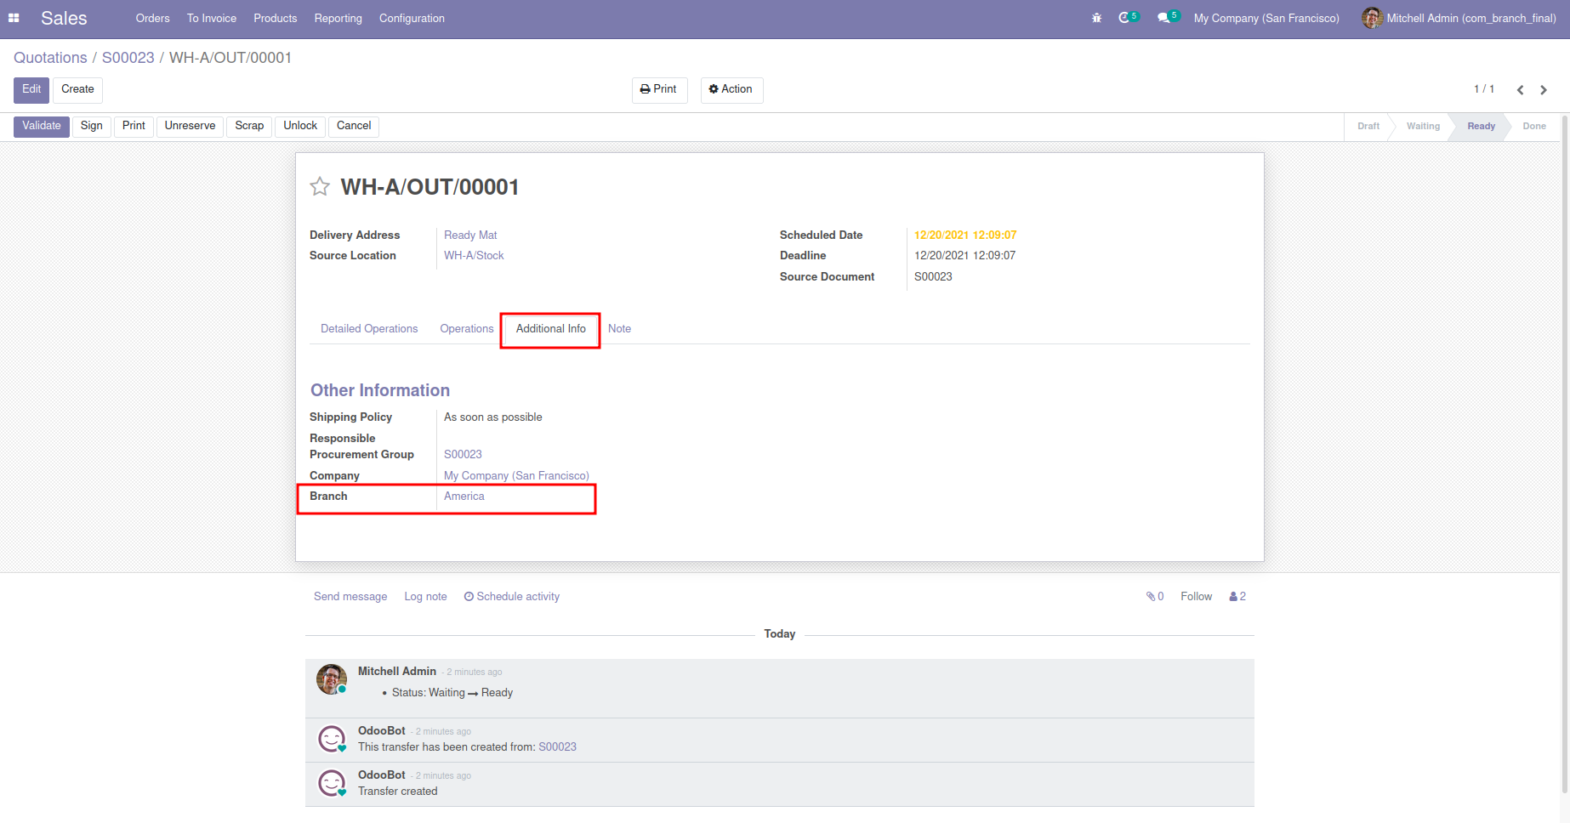The width and height of the screenshot is (1570, 823).
Task: Open the America branch link
Action: (x=464, y=497)
